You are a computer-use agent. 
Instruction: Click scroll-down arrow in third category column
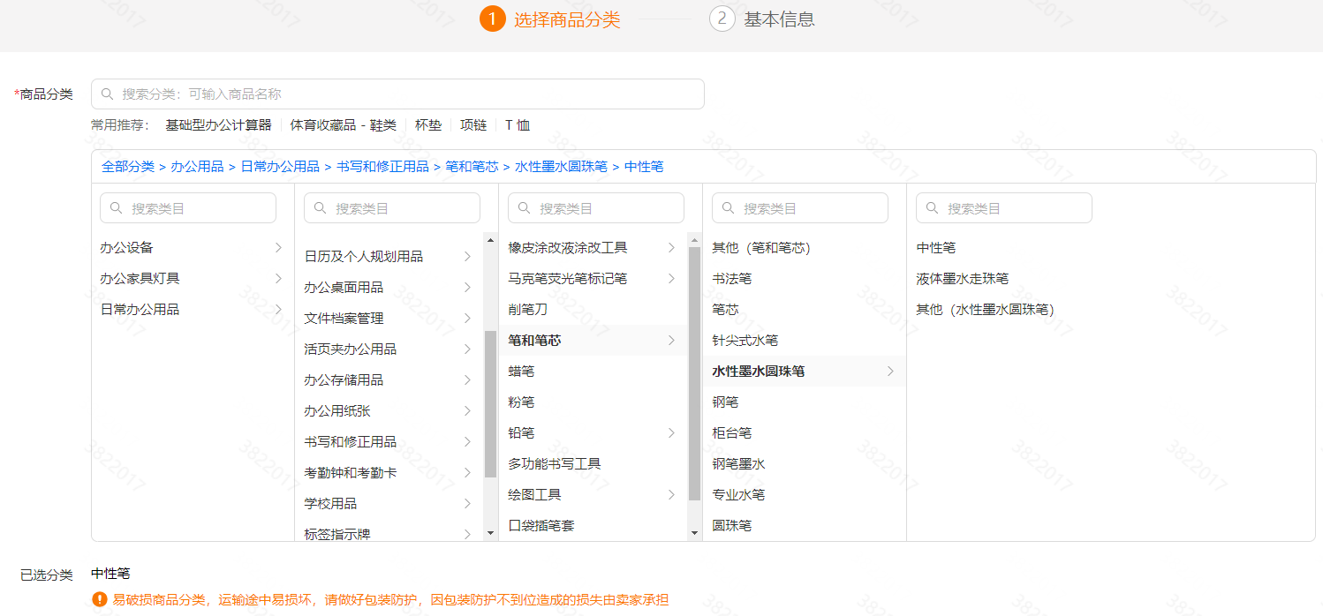pos(694,533)
